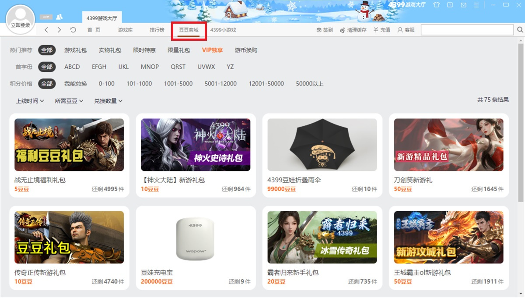Image resolution: width=525 pixels, height=298 pixels.
Task: Click the 立即登录 login avatar
Action: tap(20, 20)
